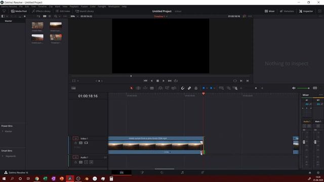The height and width of the screenshot is (182, 324).
Task: Click the Insert Clip icon
Action: pyautogui.click(x=160, y=88)
